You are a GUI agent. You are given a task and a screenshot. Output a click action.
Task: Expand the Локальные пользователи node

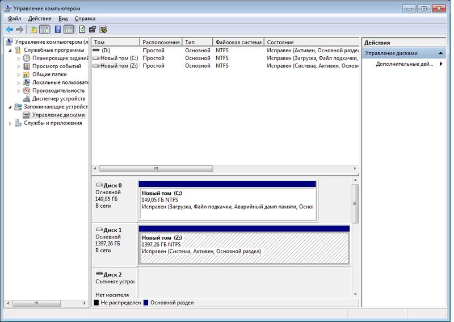[x=19, y=83]
